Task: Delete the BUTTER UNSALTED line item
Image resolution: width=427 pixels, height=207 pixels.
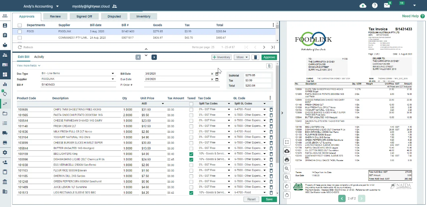Action: (x=271, y=148)
